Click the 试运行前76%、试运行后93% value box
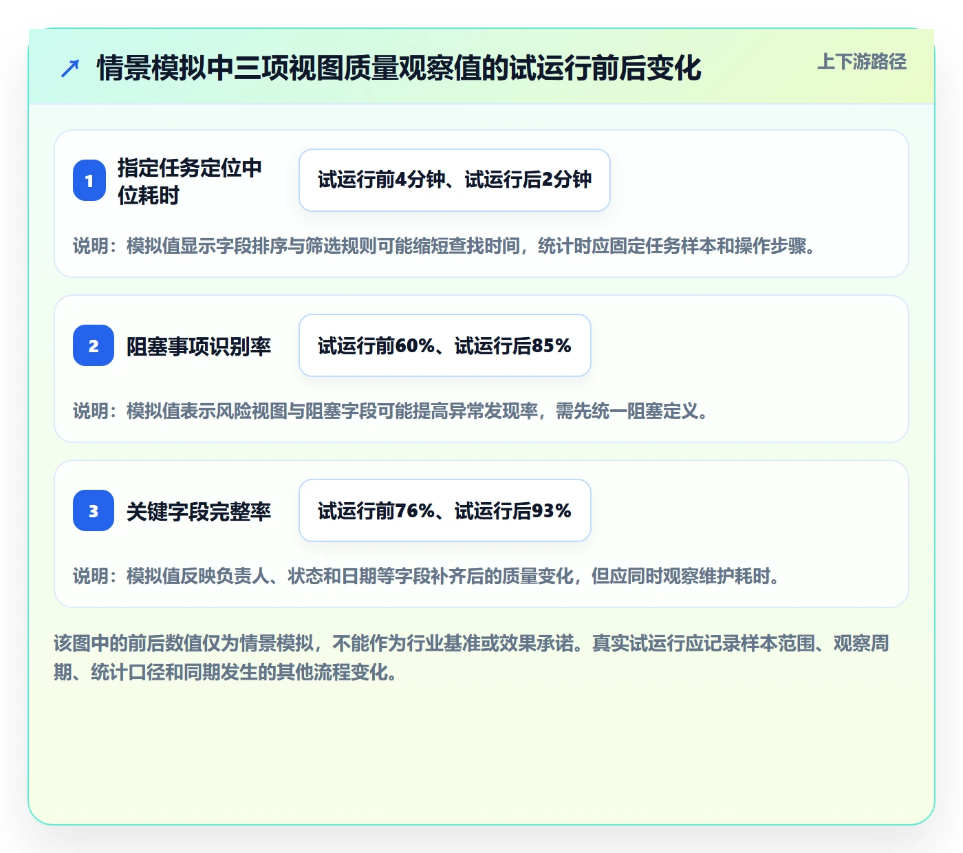This screenshot has height=853, width=963. click(445, 510)
